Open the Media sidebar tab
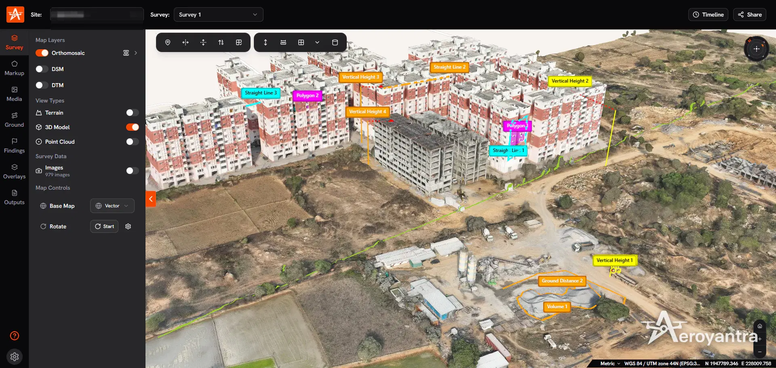This screenshot has height=368, width=776. [15, 94]
